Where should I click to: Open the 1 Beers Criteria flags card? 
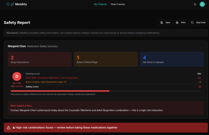point(106,59)
